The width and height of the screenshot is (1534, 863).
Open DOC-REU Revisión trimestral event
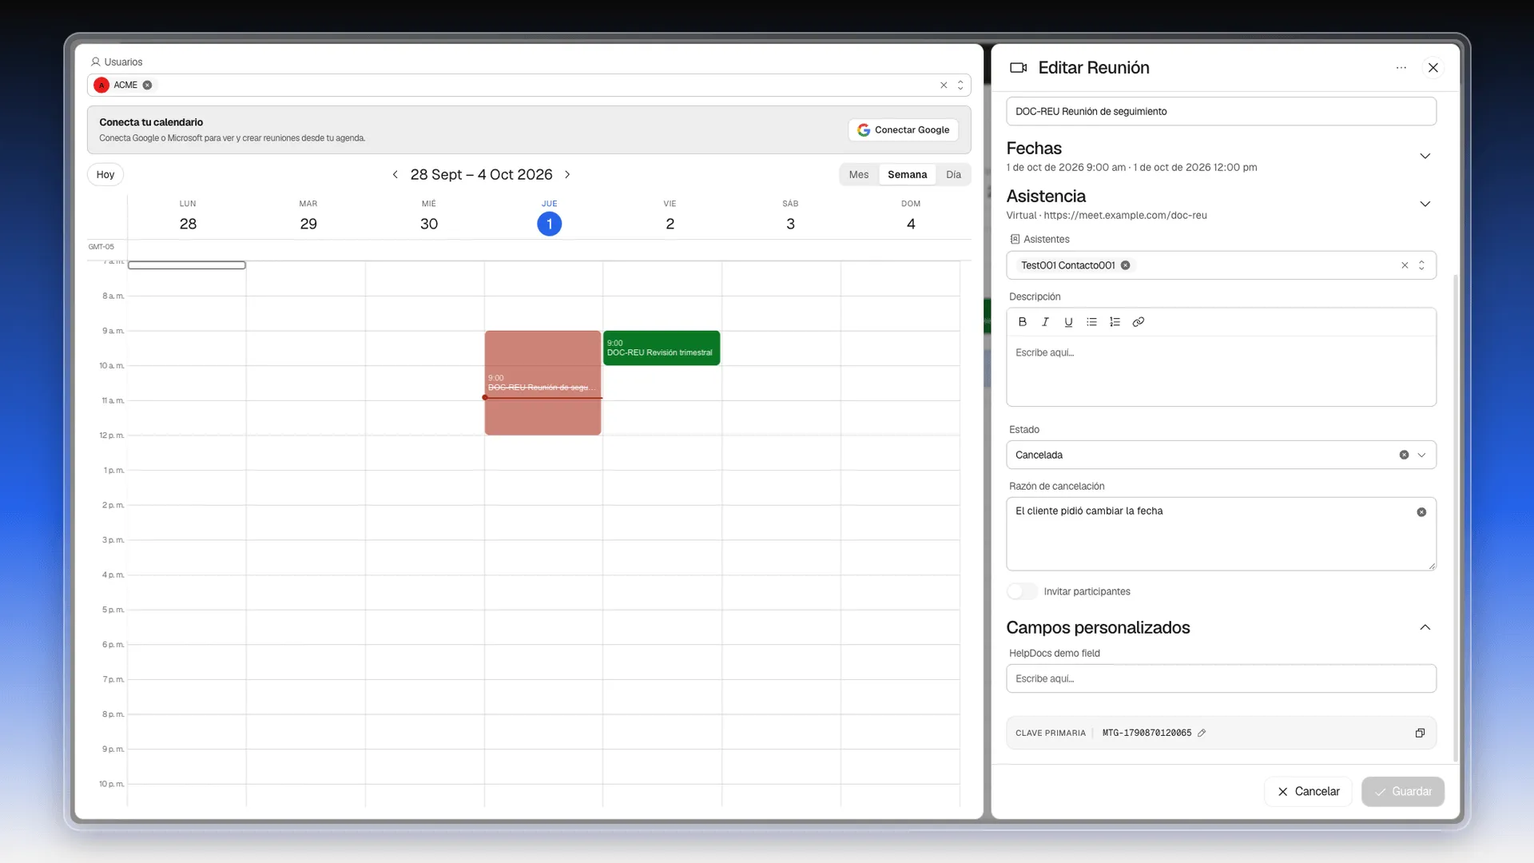point(662,348)
